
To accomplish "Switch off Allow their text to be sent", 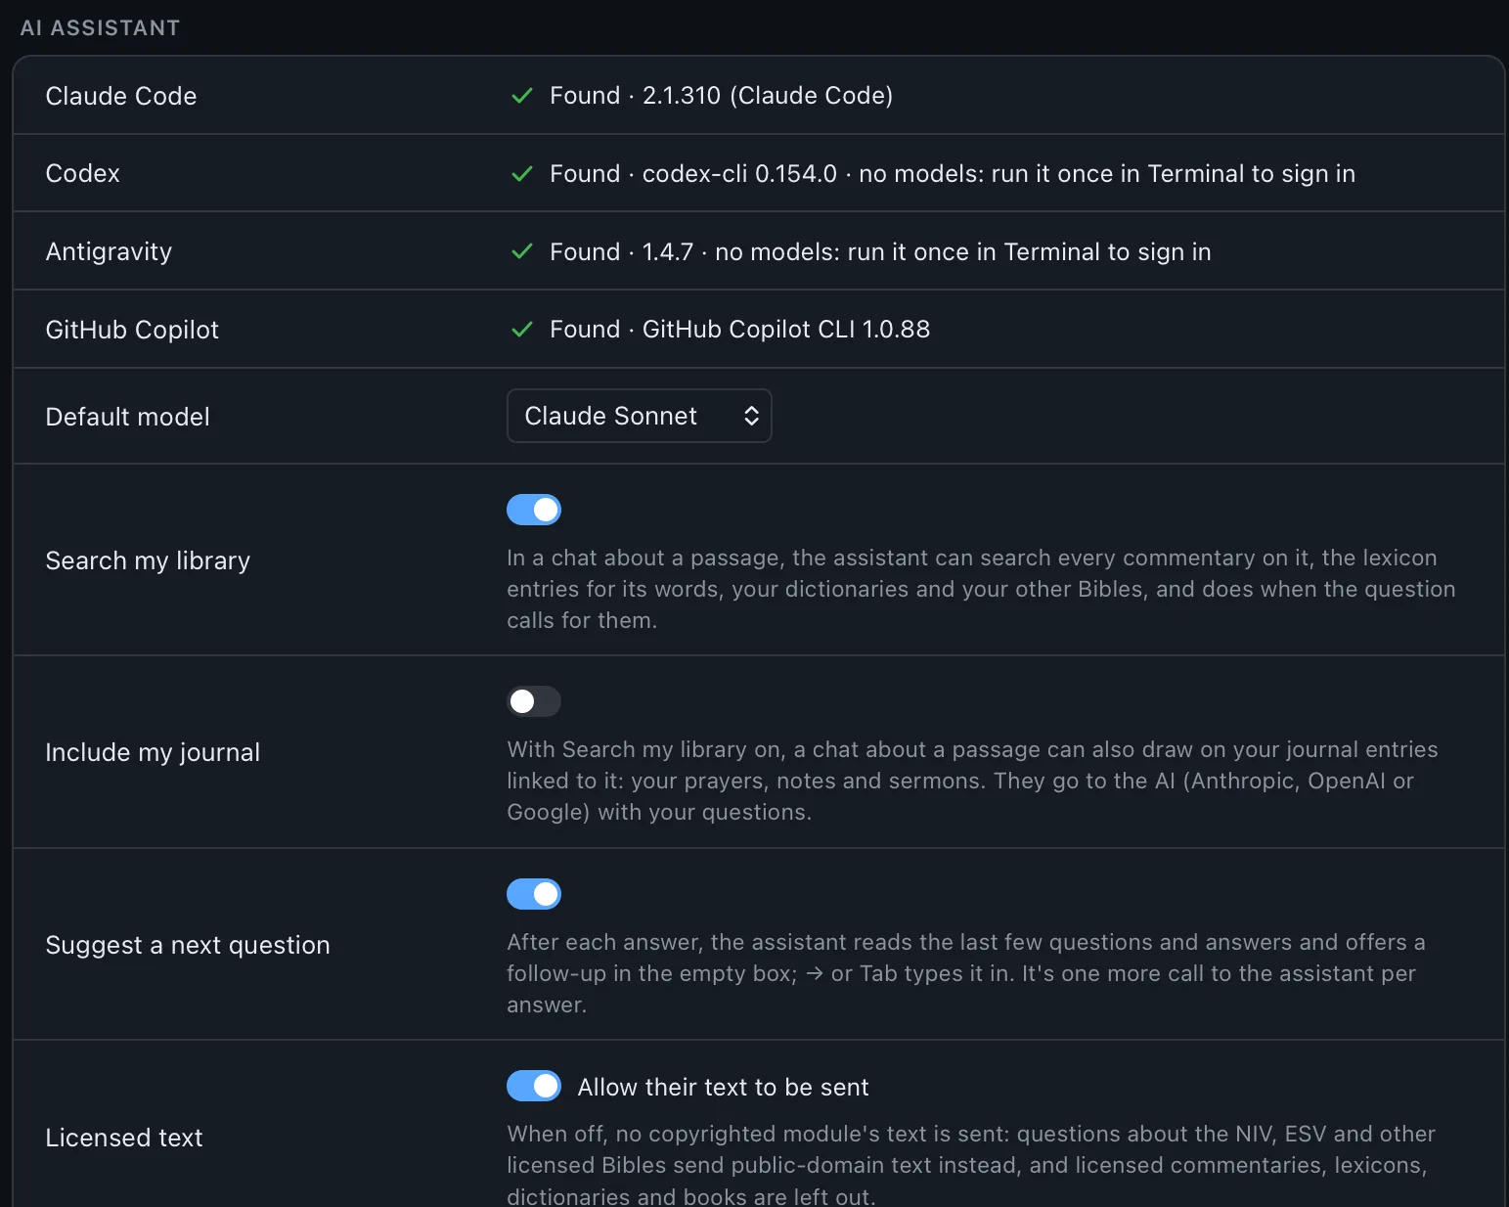I will (534, 1086).
